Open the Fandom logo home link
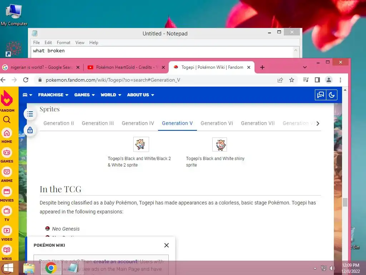This screenshot has width=366, height=275. coord(7,101)
